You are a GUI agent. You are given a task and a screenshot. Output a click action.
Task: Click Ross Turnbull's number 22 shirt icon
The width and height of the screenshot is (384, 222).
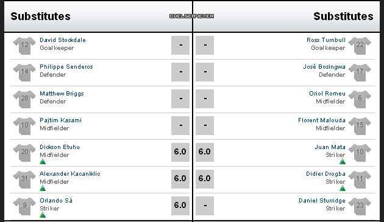click(360, 46)
